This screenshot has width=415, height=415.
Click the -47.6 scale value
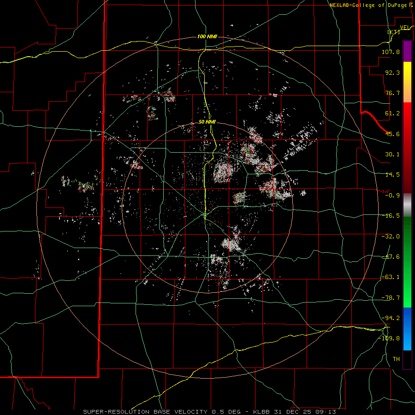[x=391, y=257]
